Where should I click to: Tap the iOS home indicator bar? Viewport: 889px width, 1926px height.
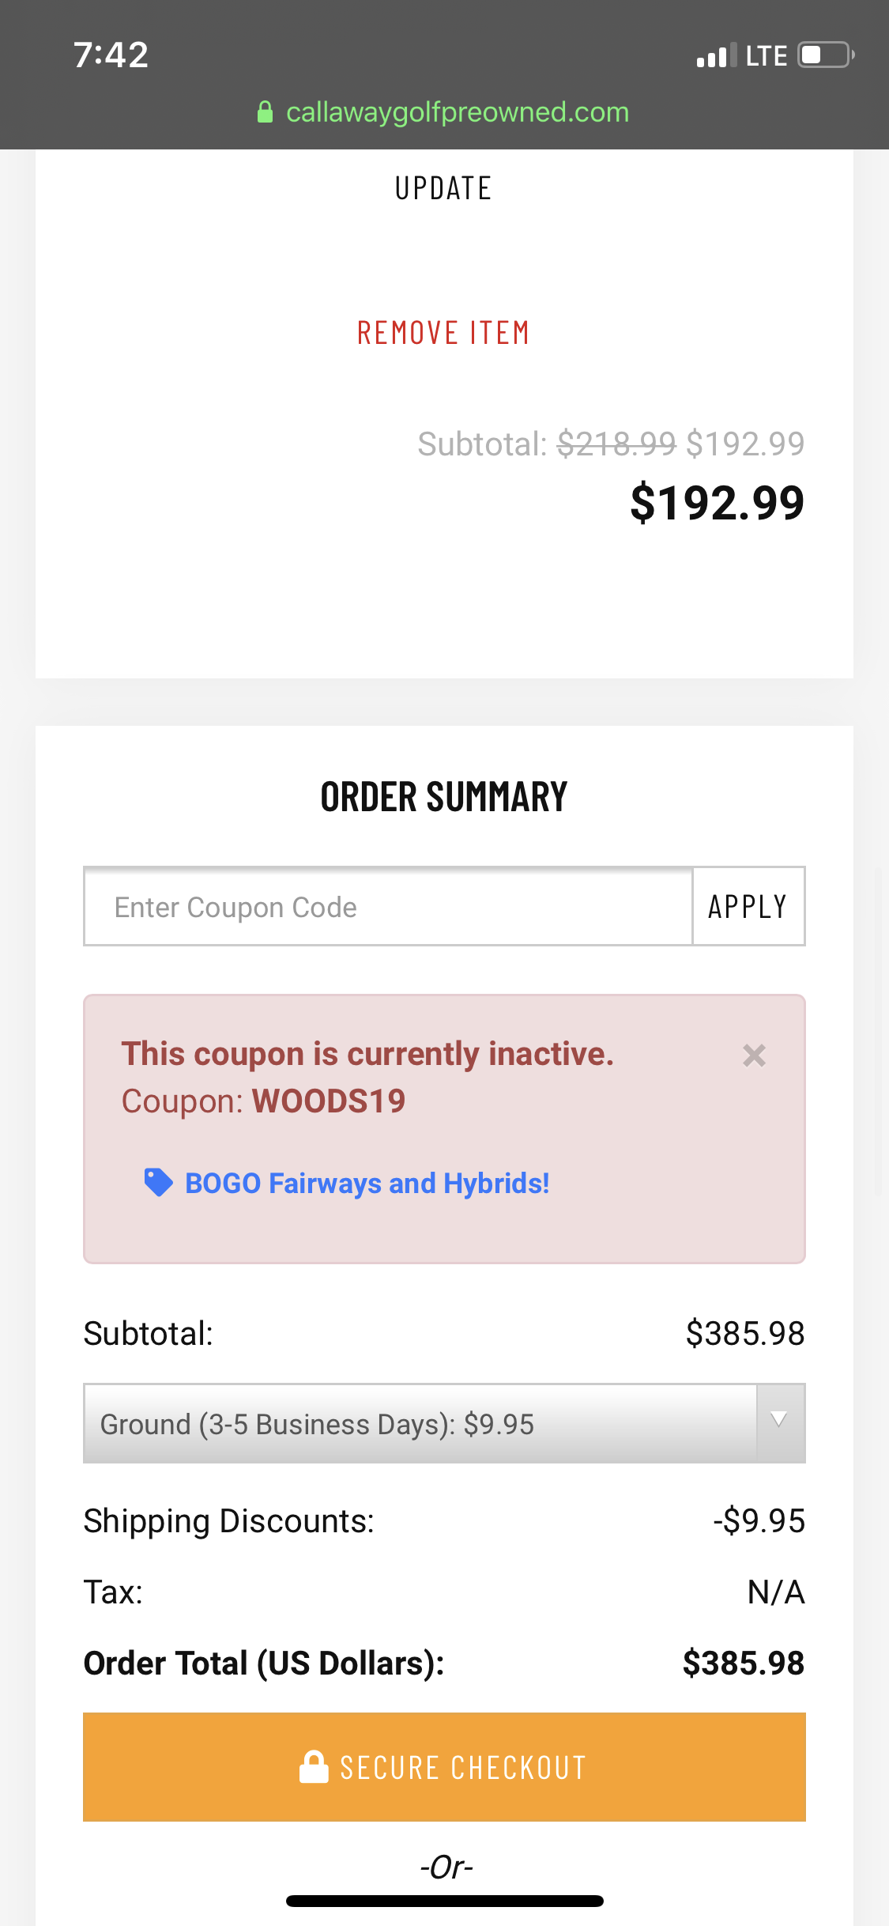pyautogui.click(x=444, y=1901)
